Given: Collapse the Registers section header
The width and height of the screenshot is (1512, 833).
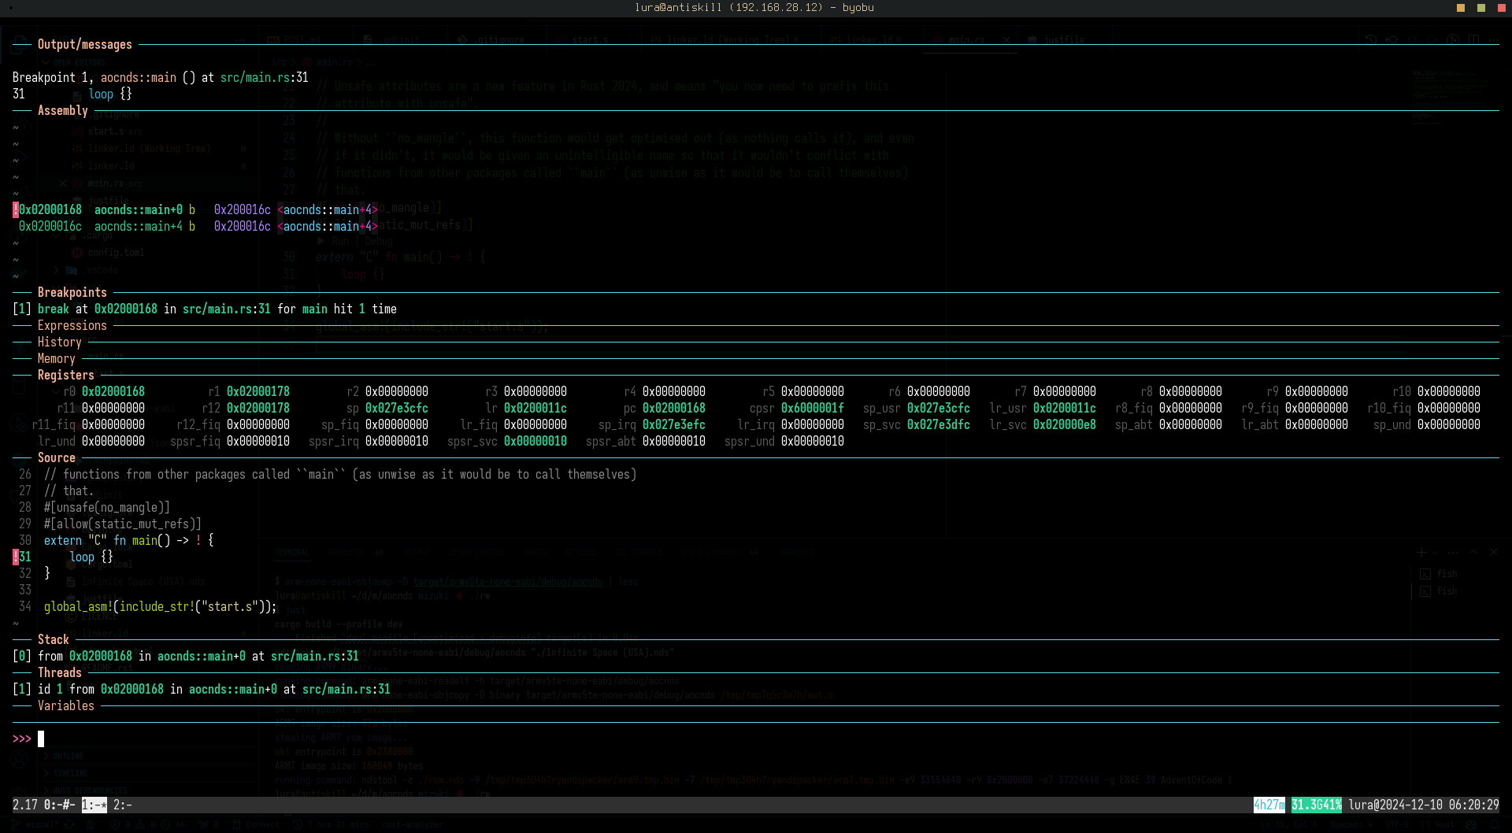Looking at the screenshot, I should [x=65, y=375].
